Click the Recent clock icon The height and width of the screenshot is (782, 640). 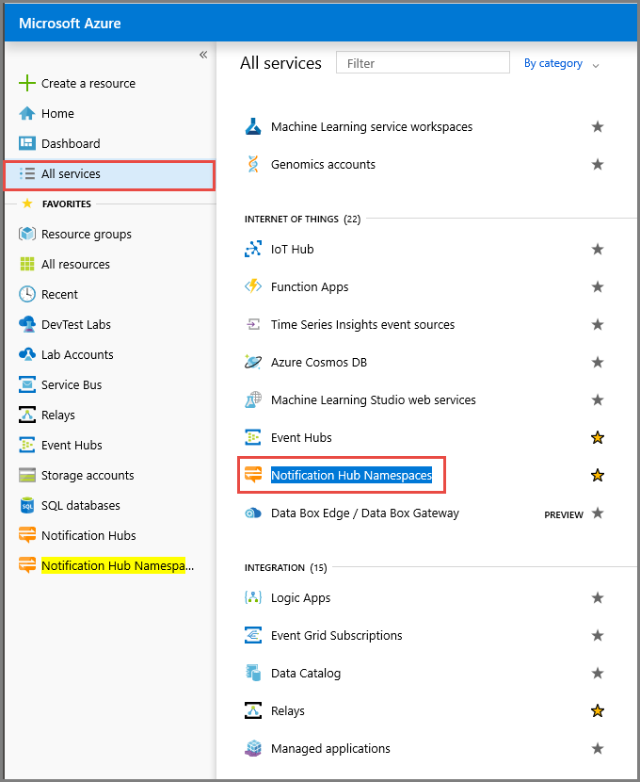[27, 294]
